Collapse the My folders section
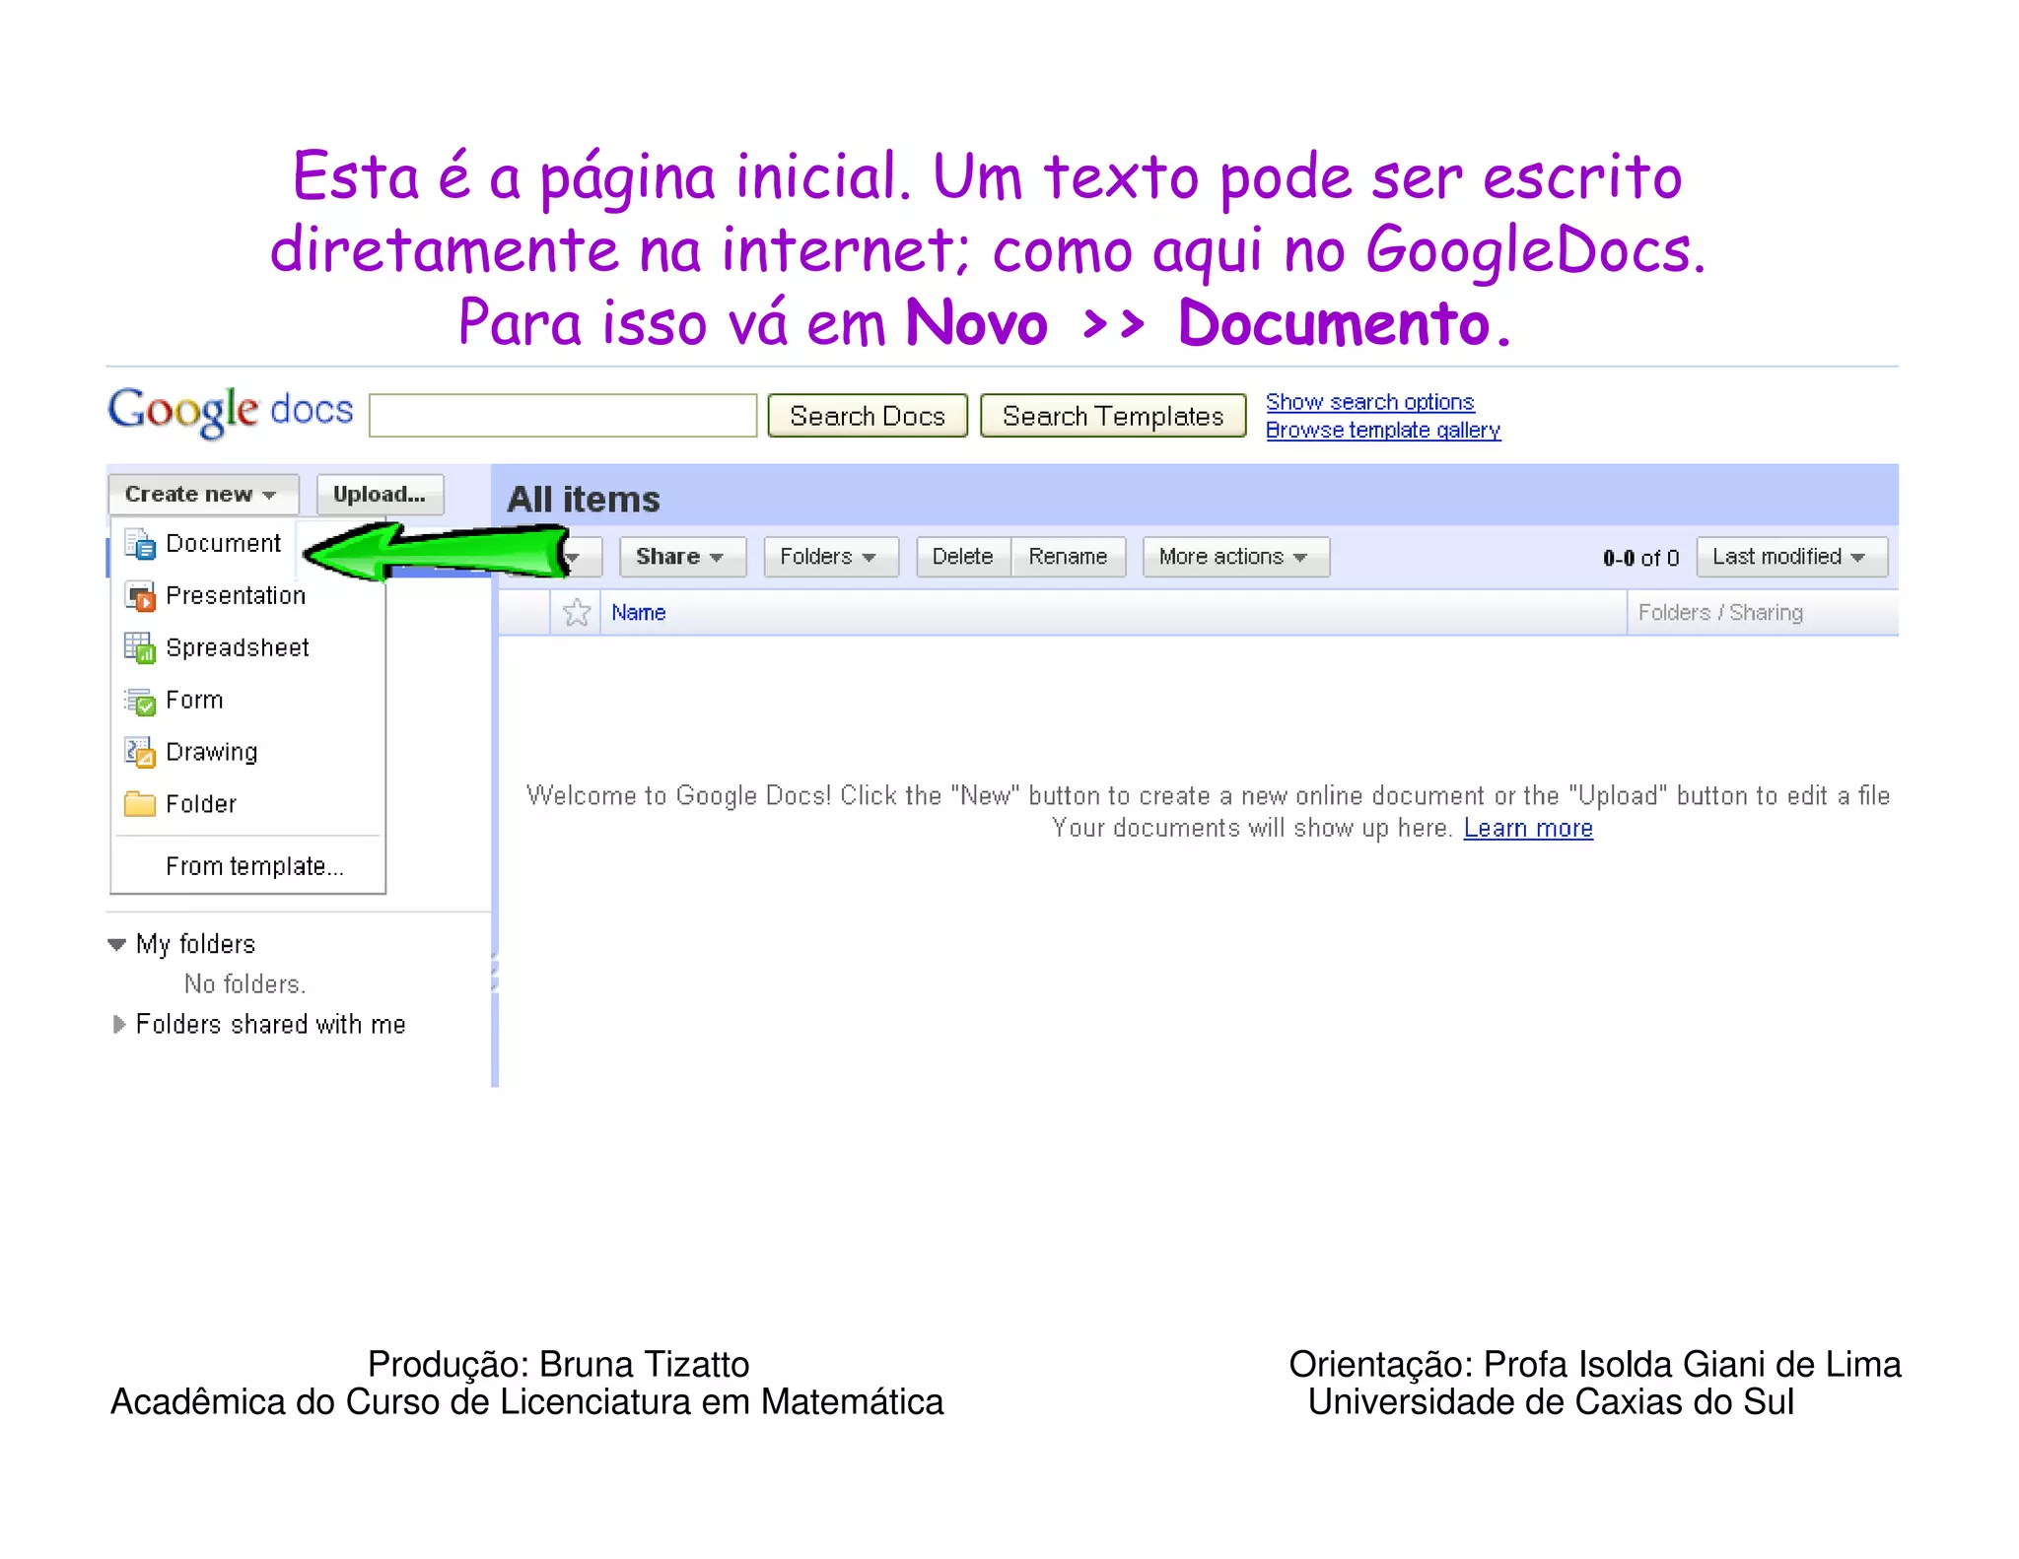The height and width of the screenshot is (1559, 2019). coord(116,945)
